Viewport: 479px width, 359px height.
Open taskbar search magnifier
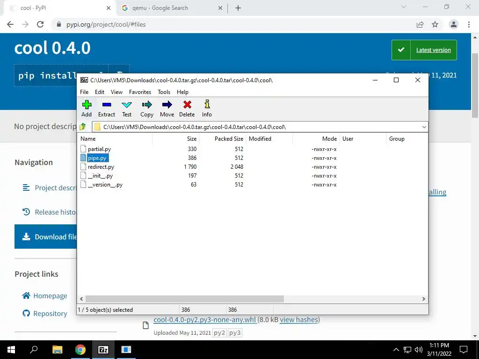coord(34,349)
